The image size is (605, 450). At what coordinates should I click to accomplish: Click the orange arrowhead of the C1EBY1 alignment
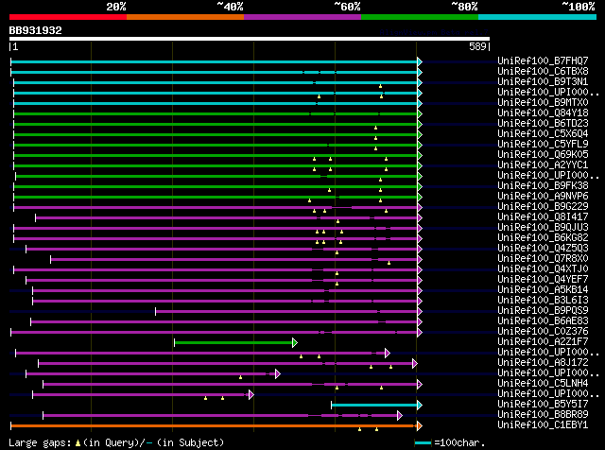tap(420, 426)
